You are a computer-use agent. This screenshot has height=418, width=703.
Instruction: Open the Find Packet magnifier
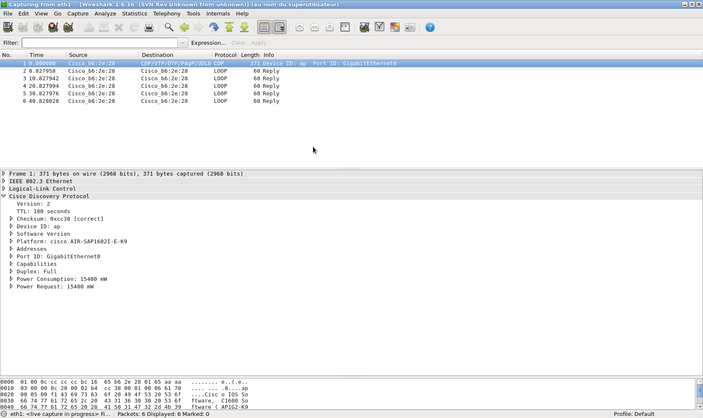[169, 27]
